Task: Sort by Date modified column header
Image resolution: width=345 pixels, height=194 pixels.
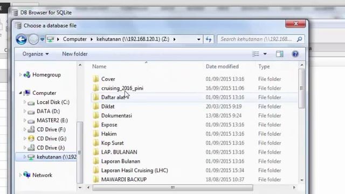Action: click(x=222, y=66)
